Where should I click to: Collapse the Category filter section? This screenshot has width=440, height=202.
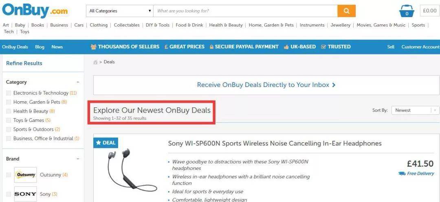[x=78, y=82]
